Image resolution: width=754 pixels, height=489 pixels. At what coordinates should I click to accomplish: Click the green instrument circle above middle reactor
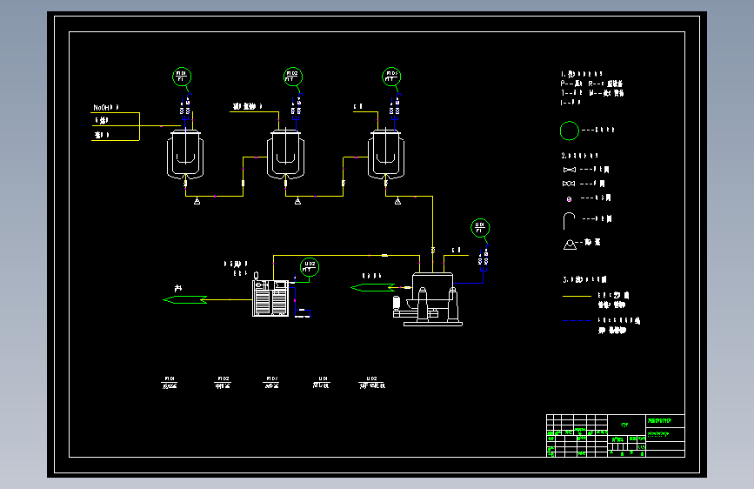293,77
